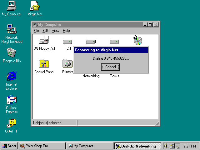Open the File menu
200x150 pixels.
[36, 31]
